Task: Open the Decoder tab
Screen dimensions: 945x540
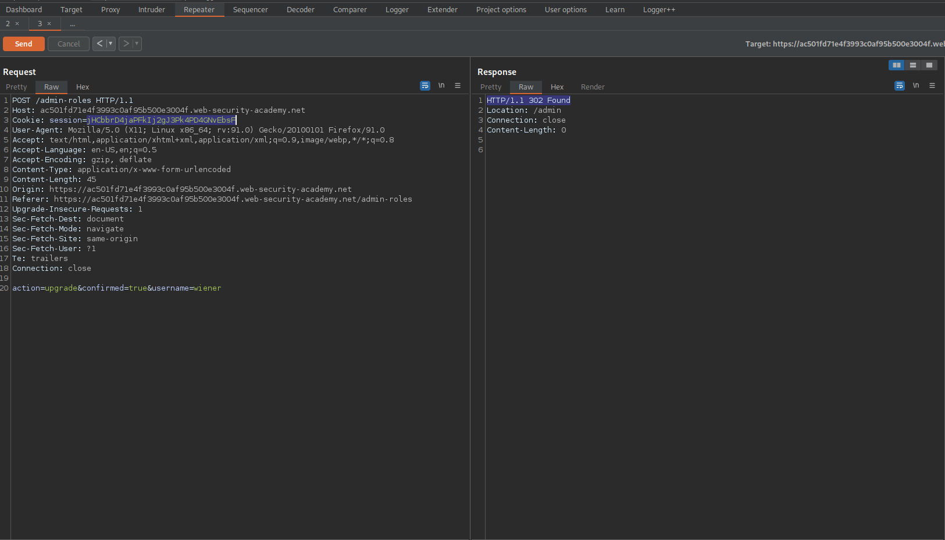Action: click(x=301, y=9)
